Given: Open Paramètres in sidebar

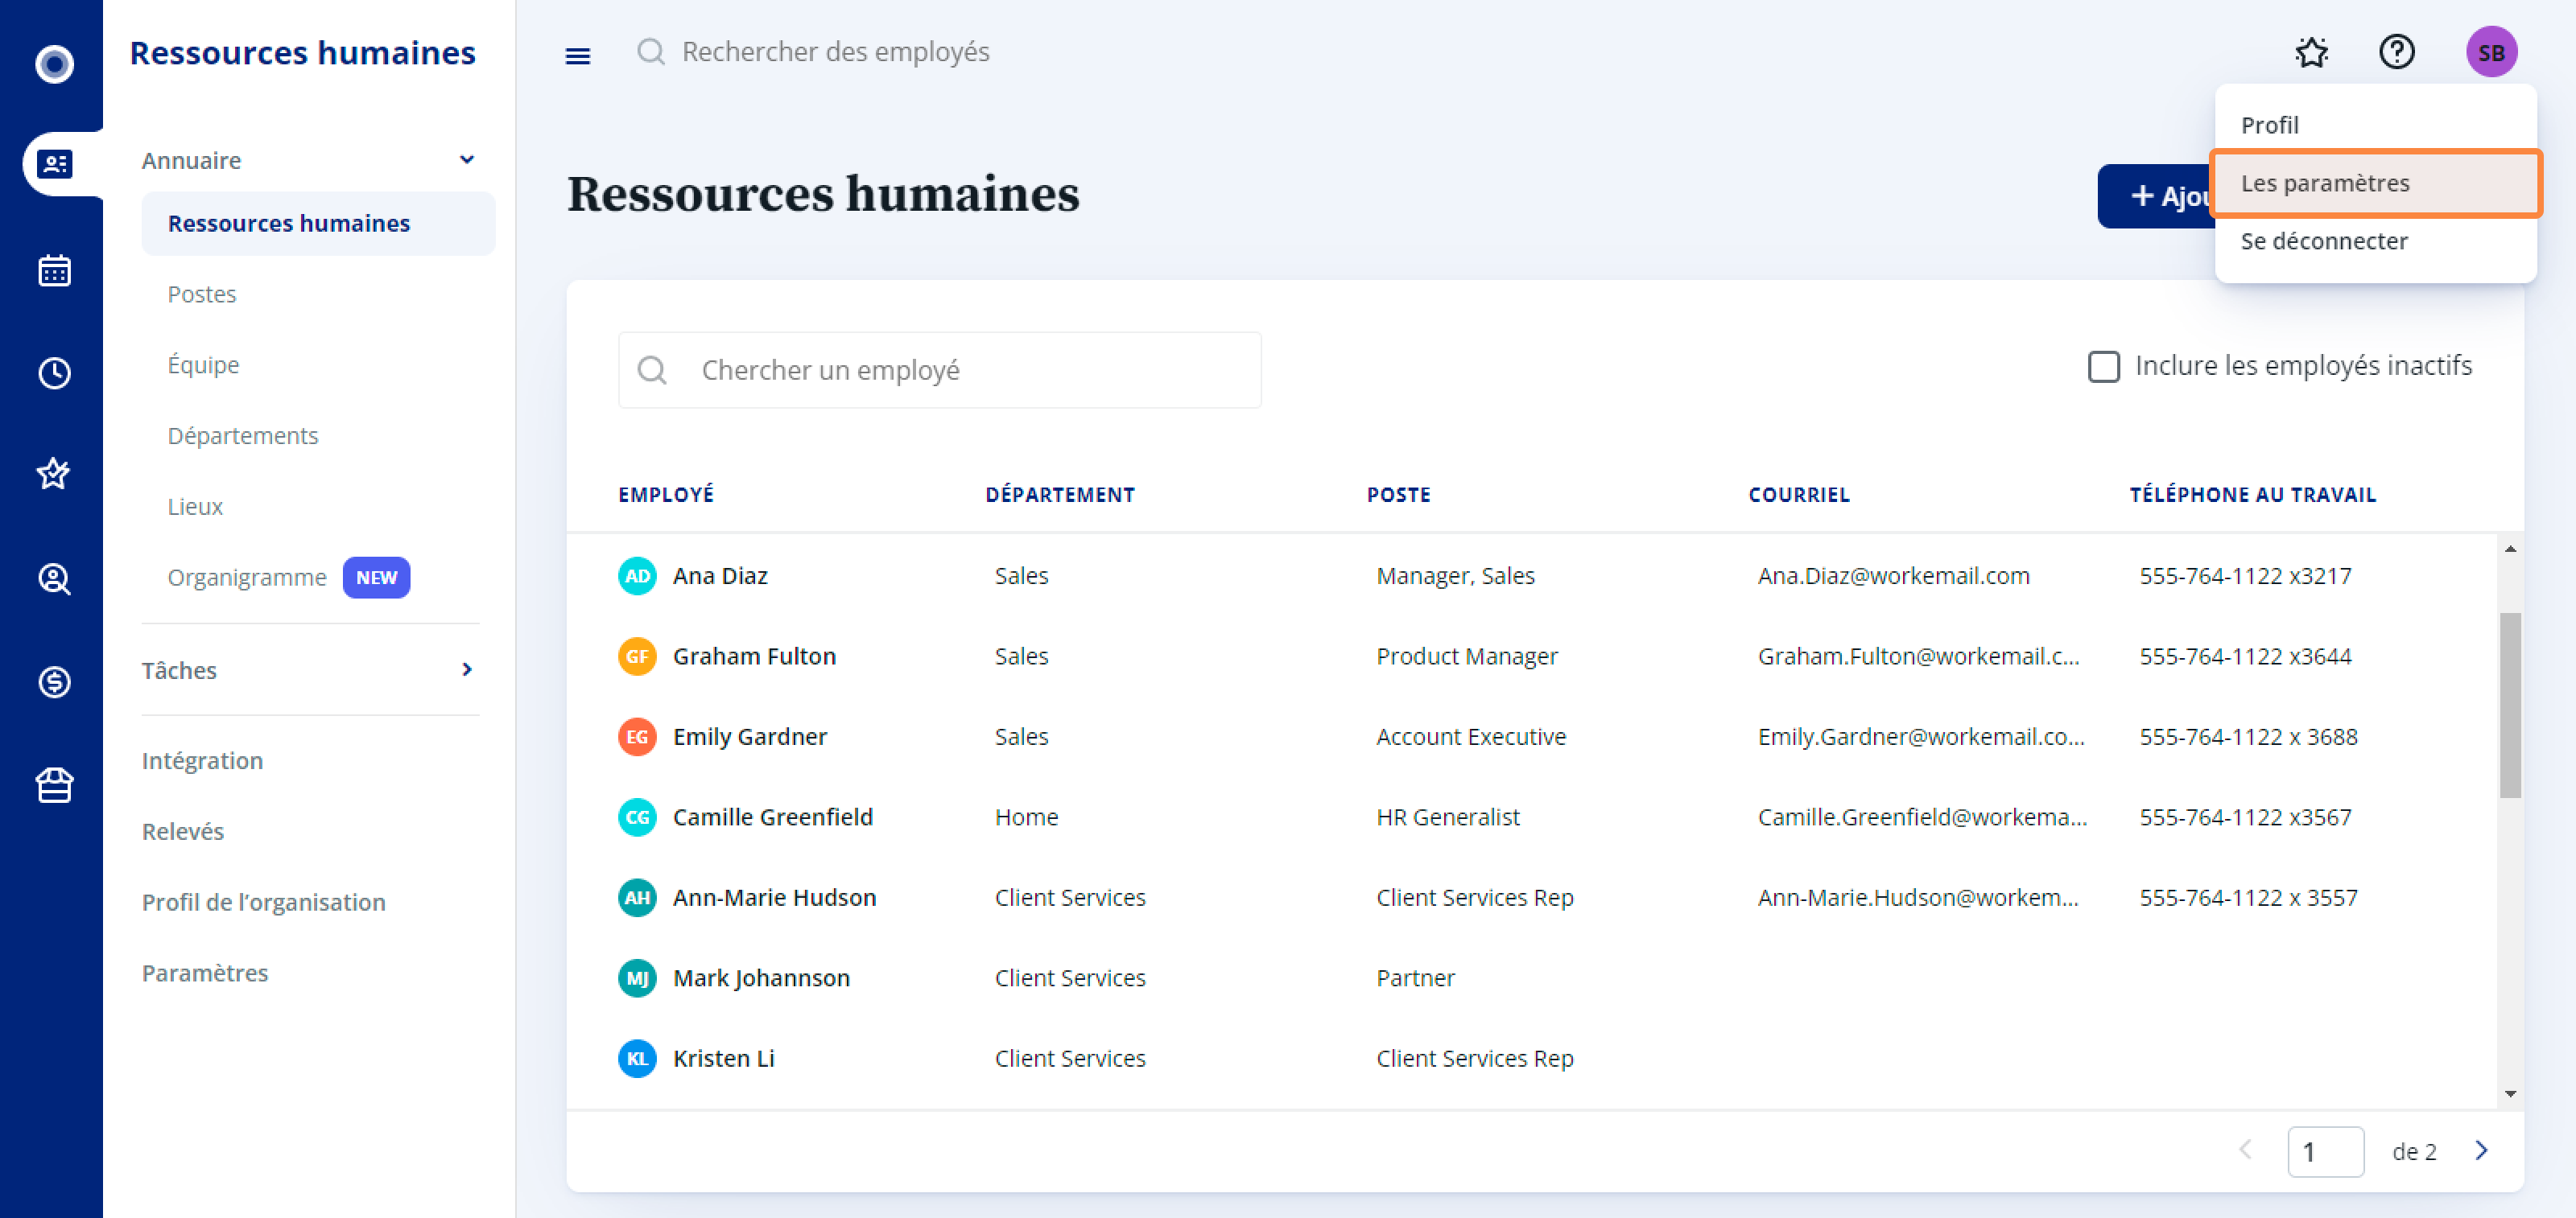Looking at the screenshot, I should tap(205, 973).
